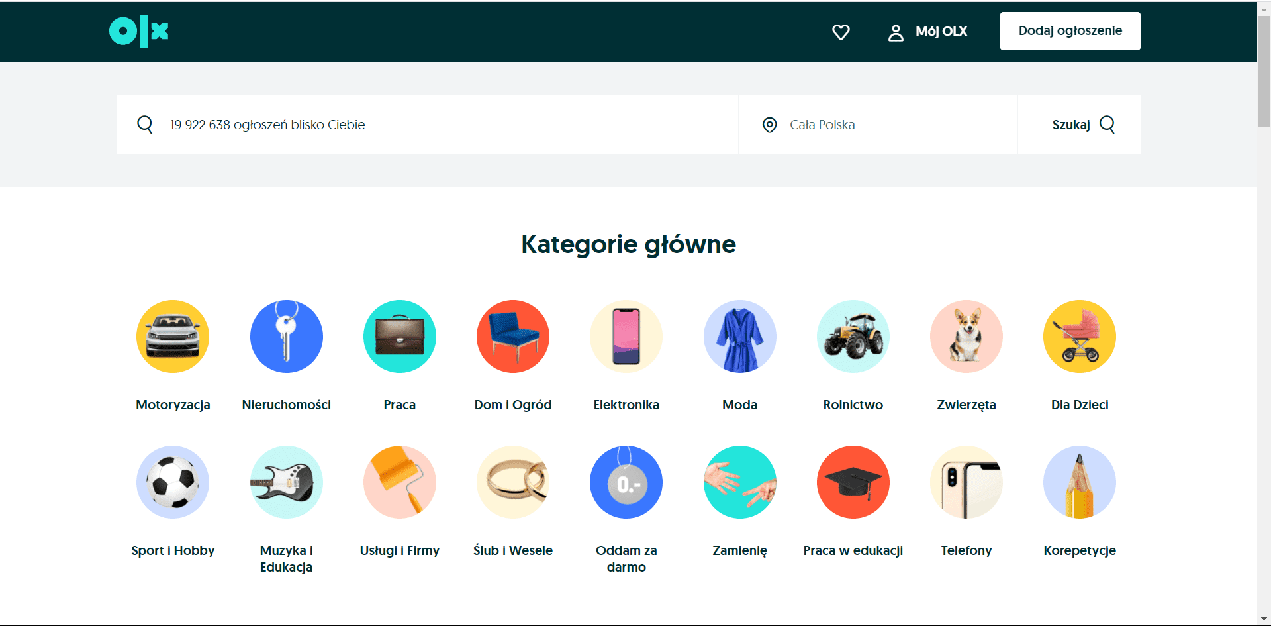
Task: Click the Zamienię text label
Action: tap(740, 550)
